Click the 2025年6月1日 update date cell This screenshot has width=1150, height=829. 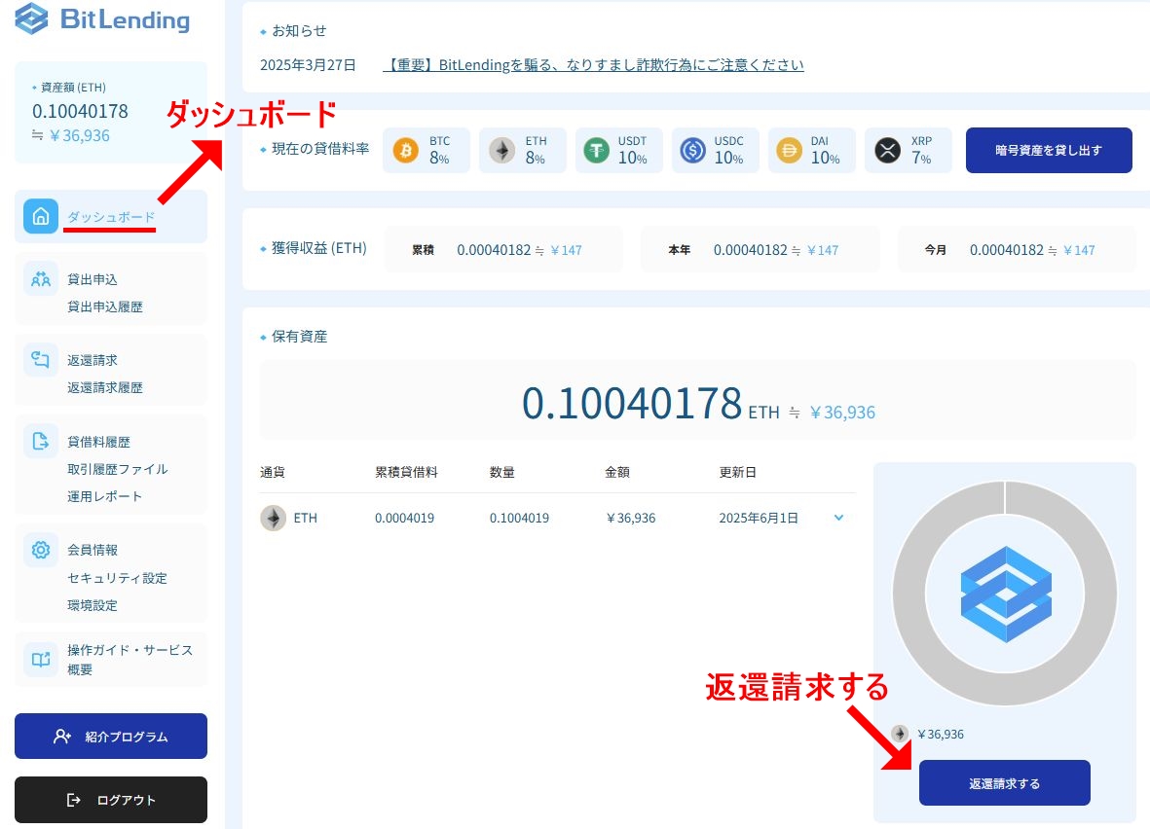pyautogui.click(x=759, y=518)
